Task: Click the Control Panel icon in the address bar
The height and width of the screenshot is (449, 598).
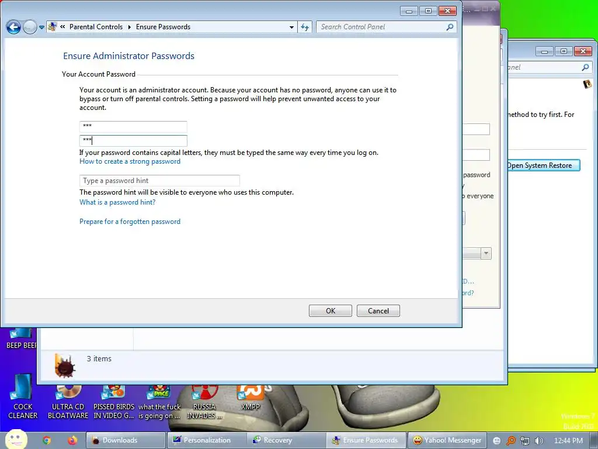Action: click(x=53, y=27)
